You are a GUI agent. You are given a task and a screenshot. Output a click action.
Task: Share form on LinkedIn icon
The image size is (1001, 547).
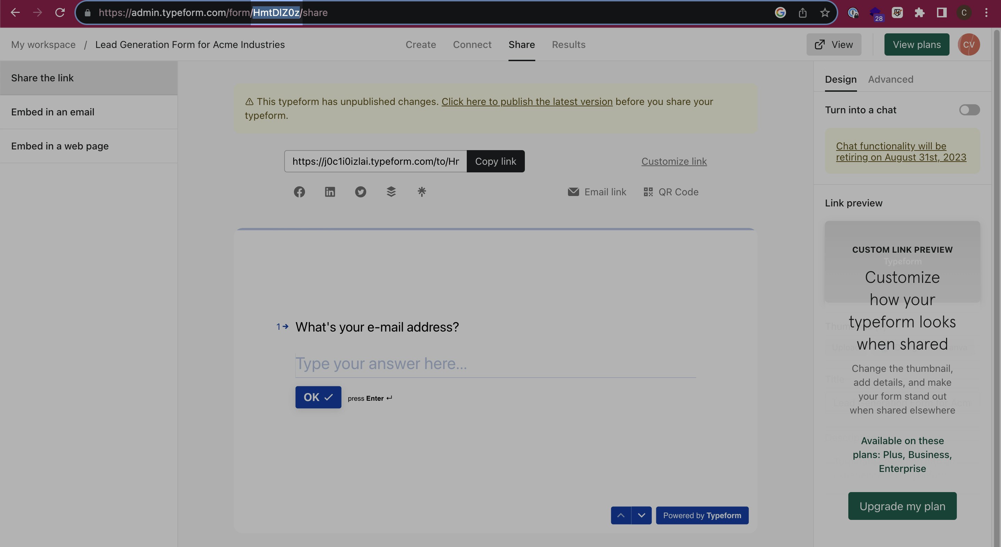[x=330, y=192]
